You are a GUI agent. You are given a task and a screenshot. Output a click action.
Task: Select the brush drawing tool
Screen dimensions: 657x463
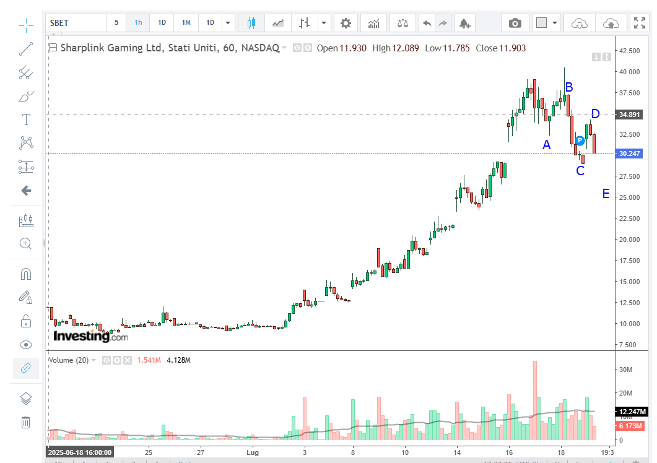point(26,97)
